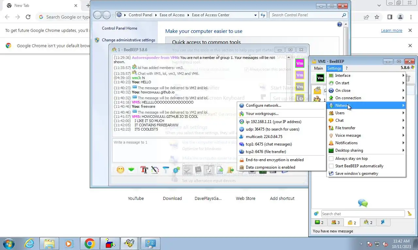Reload the Chrome page
This screenshot has width=418, height=250.
[28, 17]
